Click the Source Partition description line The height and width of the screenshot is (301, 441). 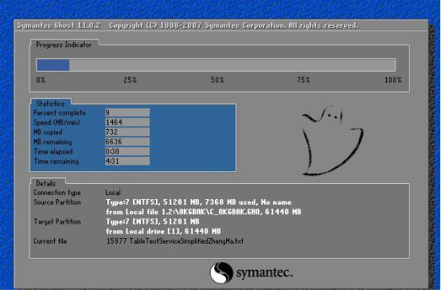(x=198, y=202)
